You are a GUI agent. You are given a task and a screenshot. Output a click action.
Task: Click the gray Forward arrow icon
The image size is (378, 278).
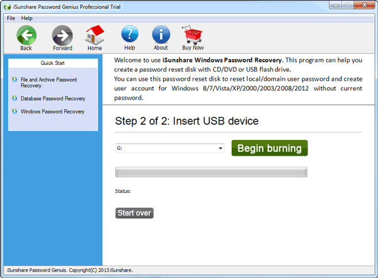click(62, 35)
